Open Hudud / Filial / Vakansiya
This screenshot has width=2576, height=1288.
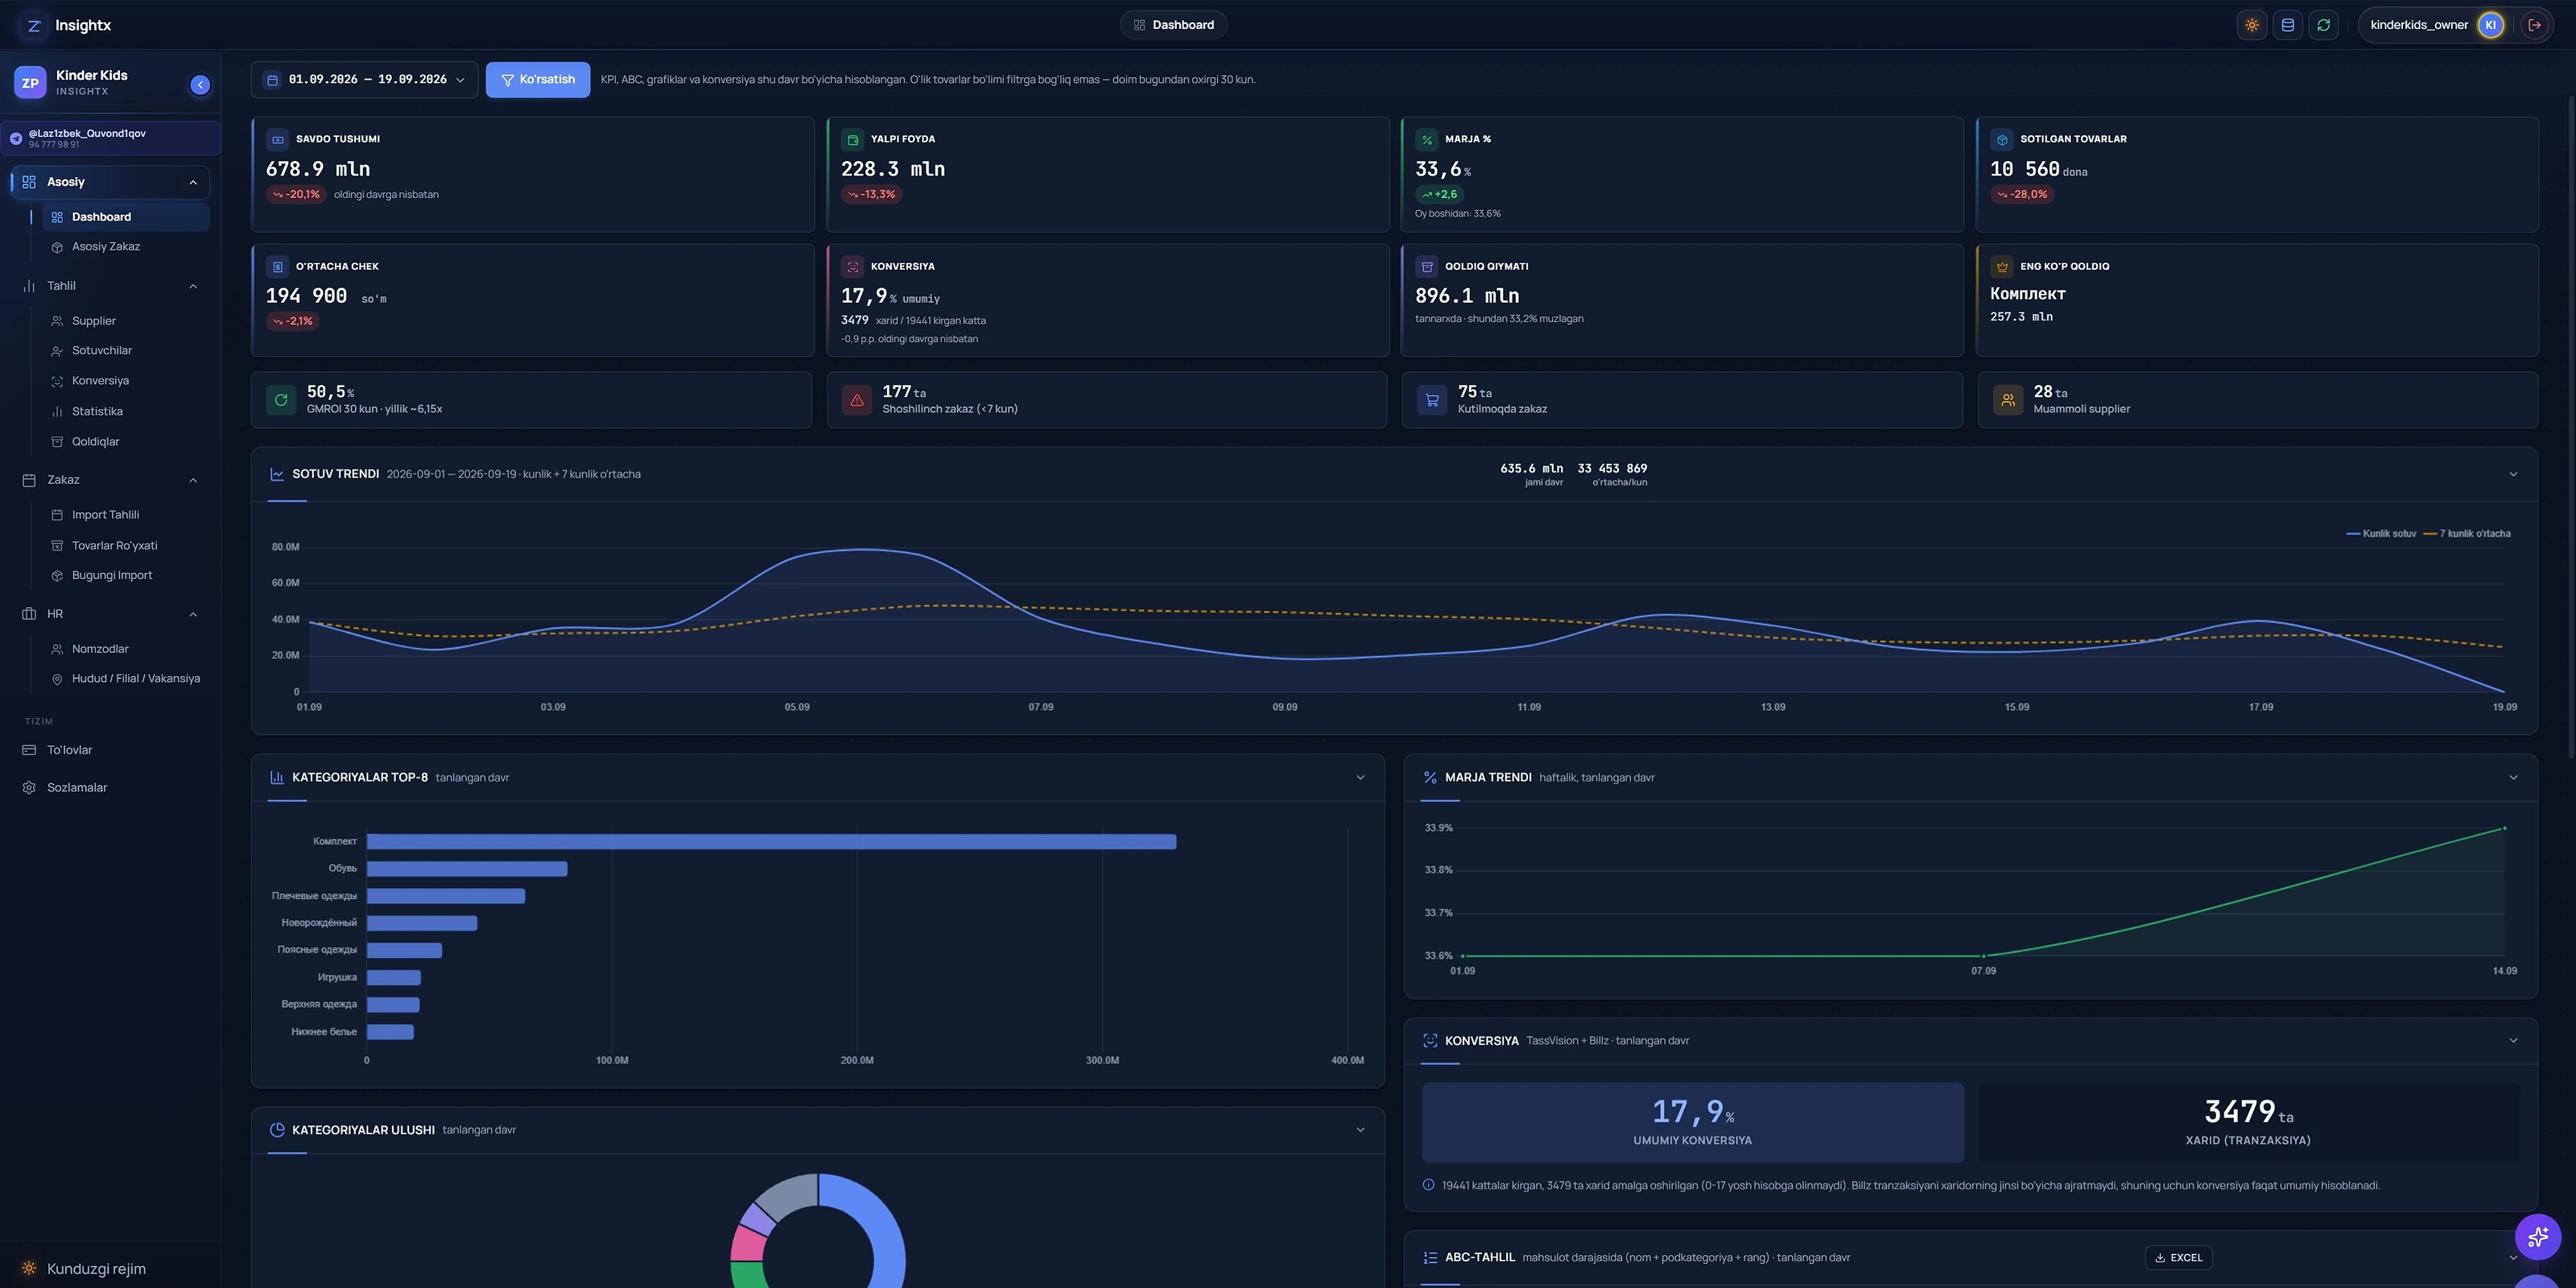pos(125,678)
